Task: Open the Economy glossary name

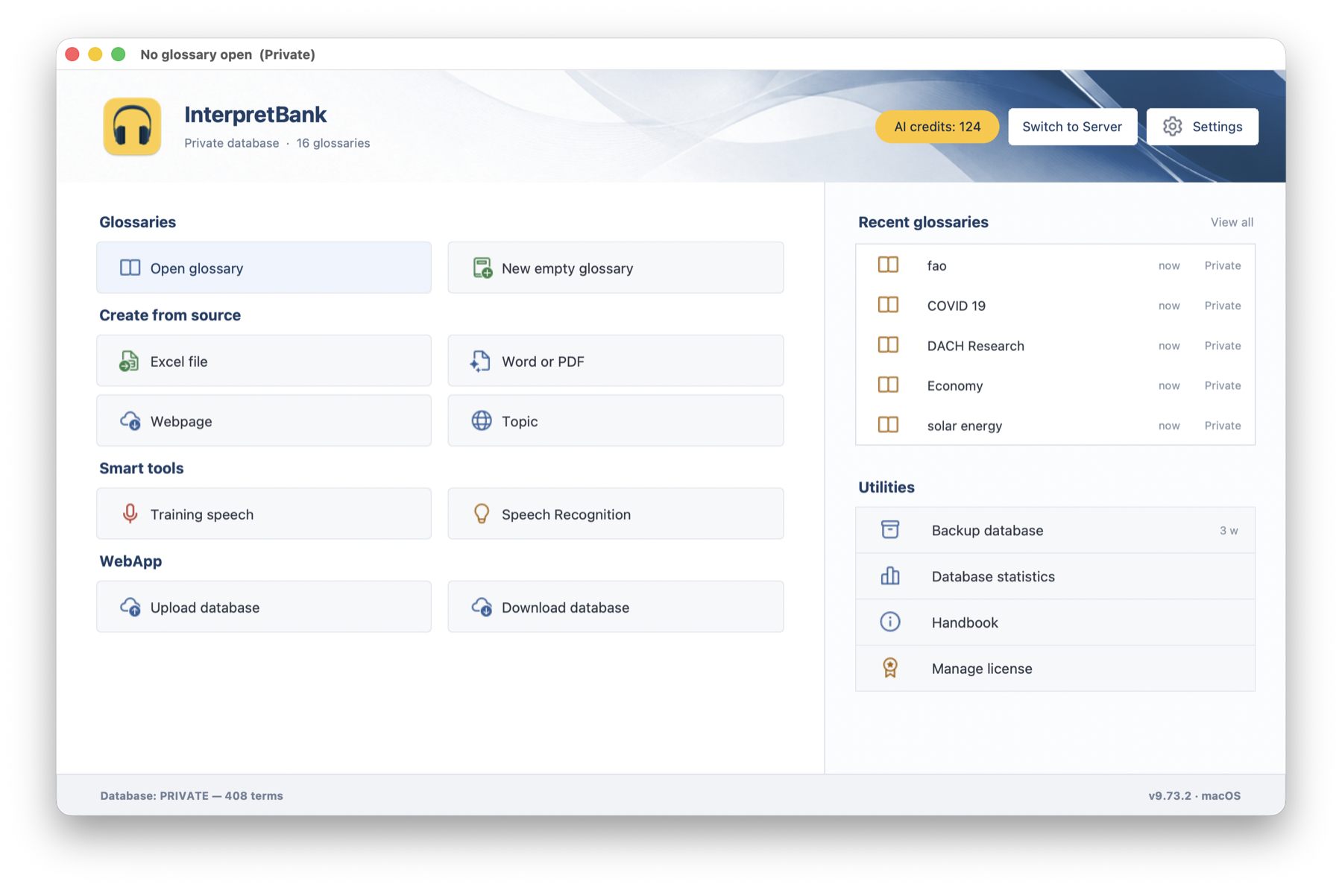Action: click(954, 385)
